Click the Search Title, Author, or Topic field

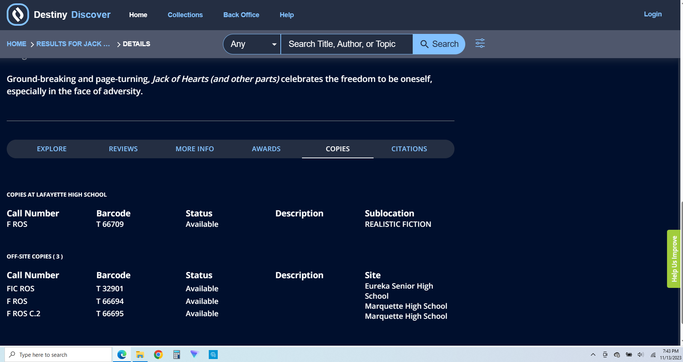coord(347,44)
